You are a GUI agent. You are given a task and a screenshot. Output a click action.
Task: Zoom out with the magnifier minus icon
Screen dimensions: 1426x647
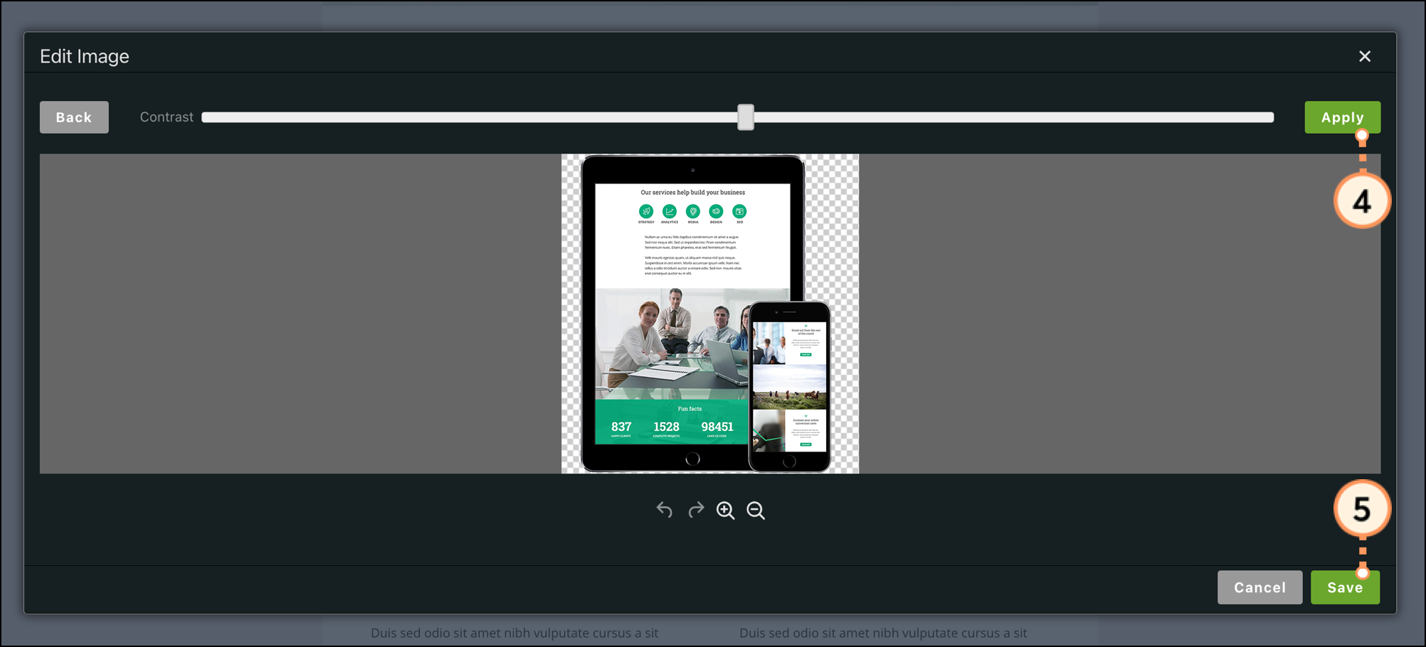click(756, 510)
